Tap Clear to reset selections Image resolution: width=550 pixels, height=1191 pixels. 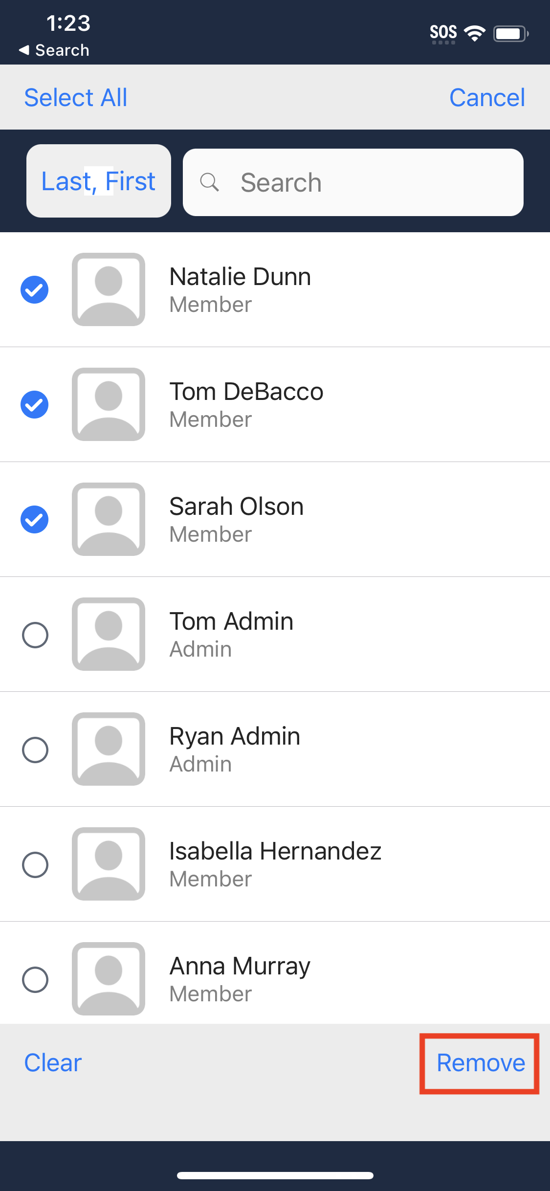pos(53,1063)
